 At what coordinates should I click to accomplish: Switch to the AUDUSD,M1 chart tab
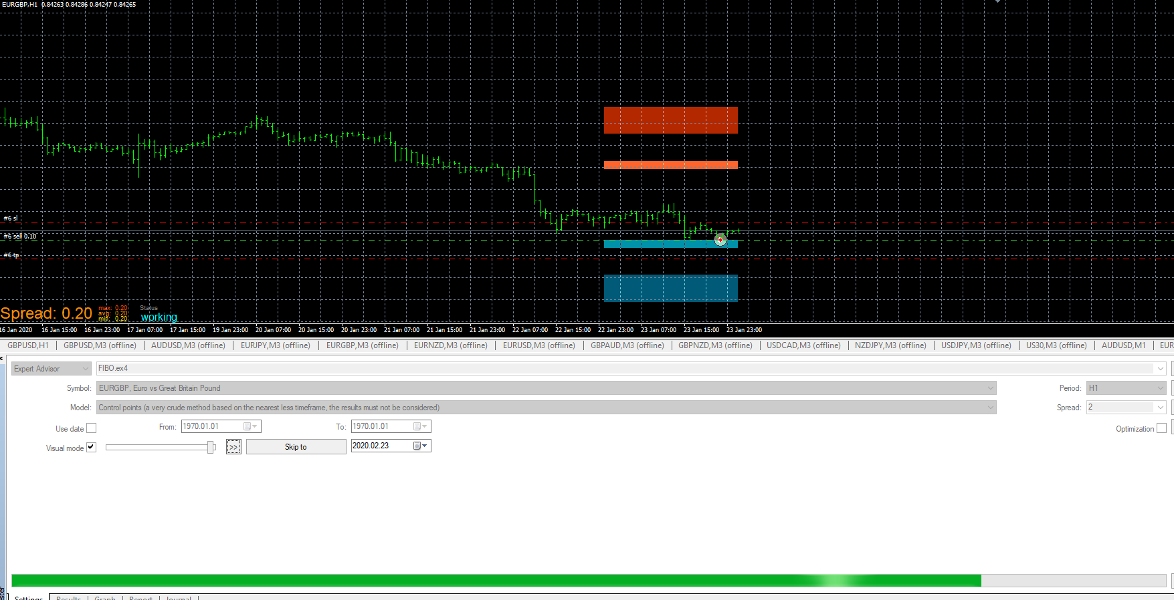coord(1123,345)
